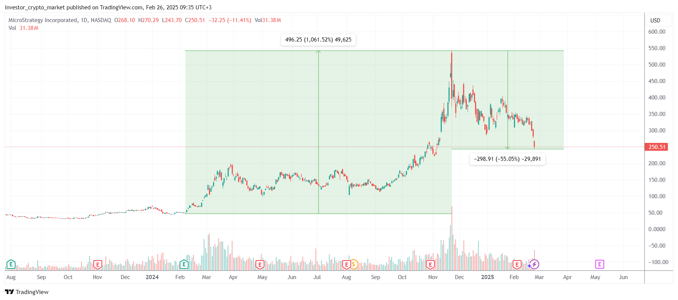The width and height of the screenshot is (678, 300).
Task: Click the green earnings marker above Aug 2023
Action: click(x=11, y=264)
